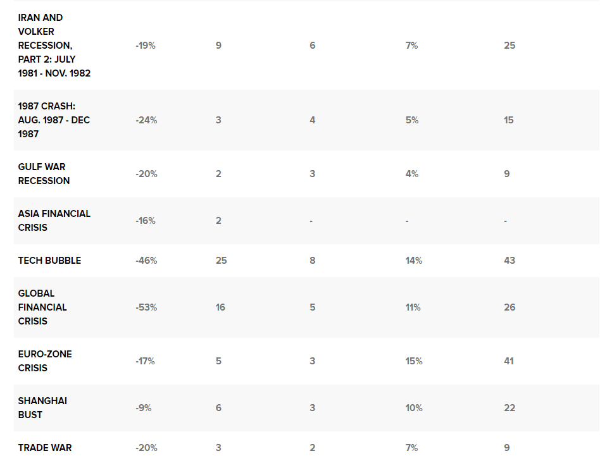
Task: Click the Tech Bubble row label
Action: [49, 261]
